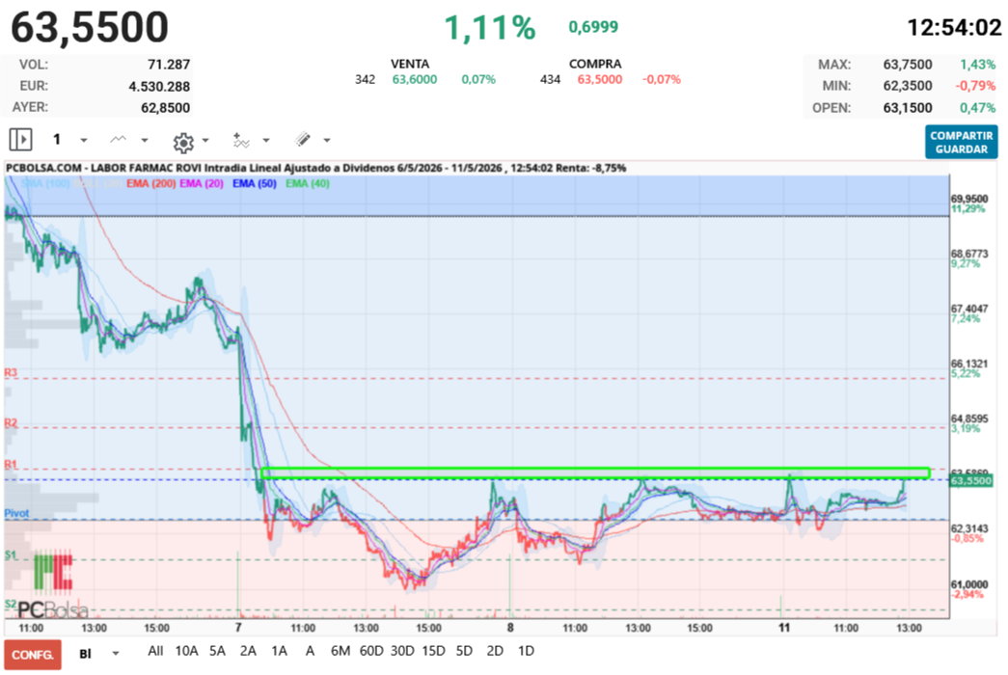
Task: Click the EUR value 4.530.288
Action: pos(159,86)
